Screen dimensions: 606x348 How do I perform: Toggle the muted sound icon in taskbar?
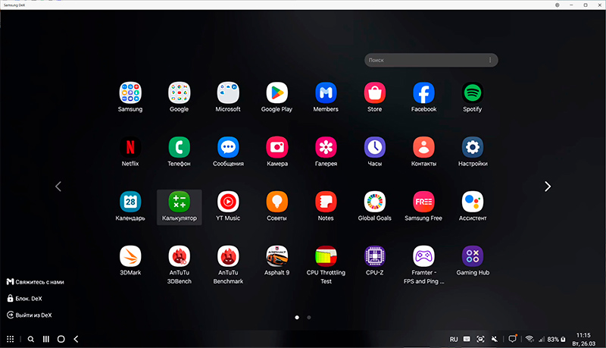[x=494, y=339]
